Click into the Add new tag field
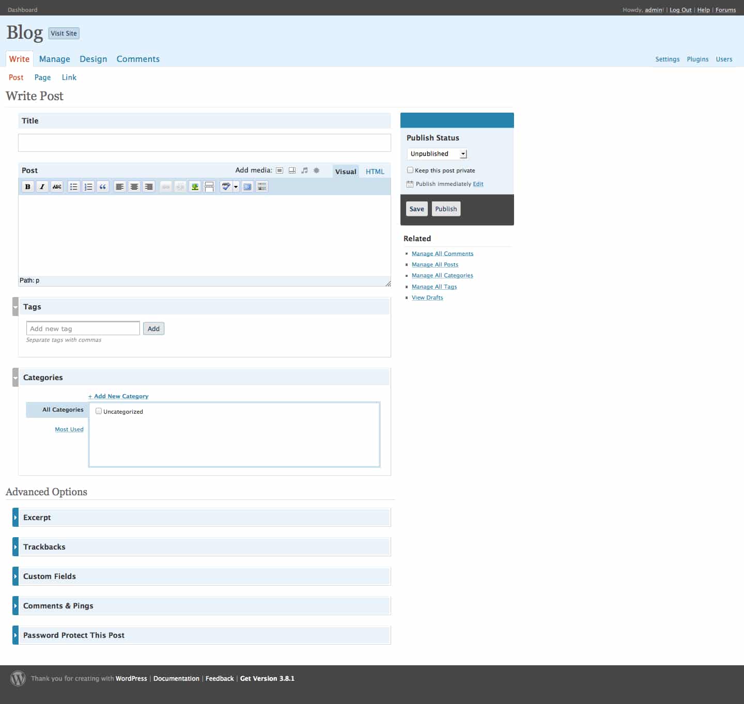Screen dimensions: 744x704 pos(83,328)
